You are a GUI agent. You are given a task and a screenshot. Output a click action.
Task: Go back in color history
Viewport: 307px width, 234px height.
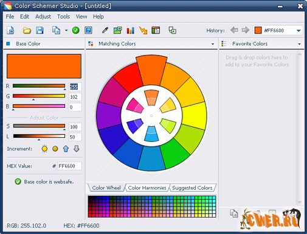point(234,30)
